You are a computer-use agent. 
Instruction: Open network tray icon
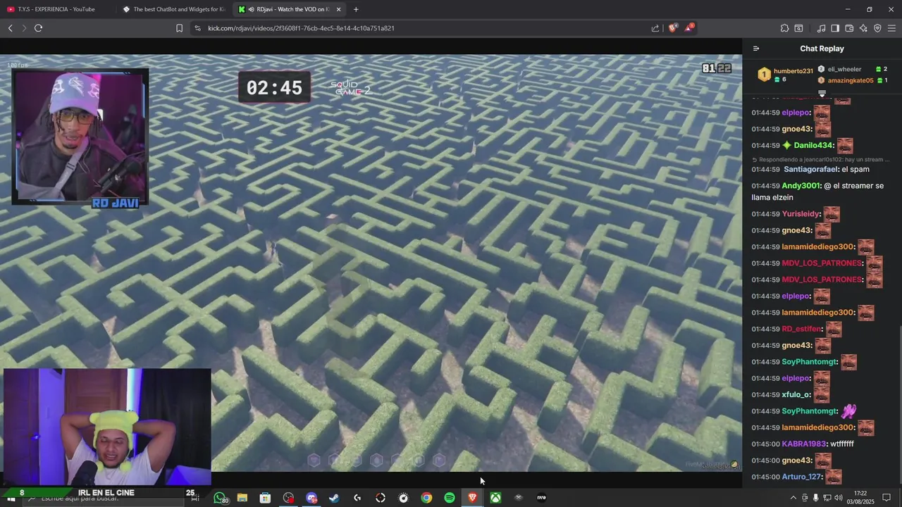point(827,498)
